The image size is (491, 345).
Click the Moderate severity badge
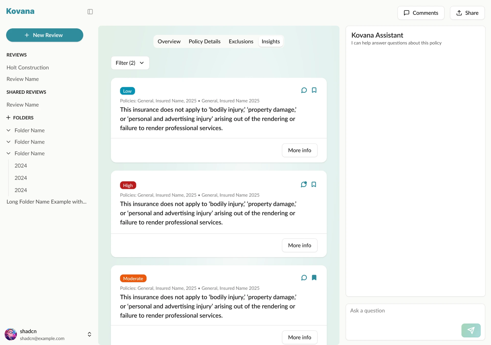(x=133, y=279)
